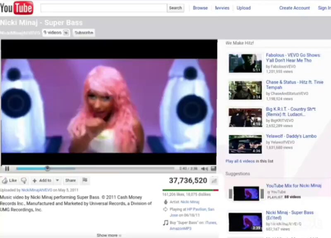This screenshot has height=238, width=331.
Task: Open YouTube Mix for Nicki Minaj title
Action: pyautogui.click(x=294, y=186)
